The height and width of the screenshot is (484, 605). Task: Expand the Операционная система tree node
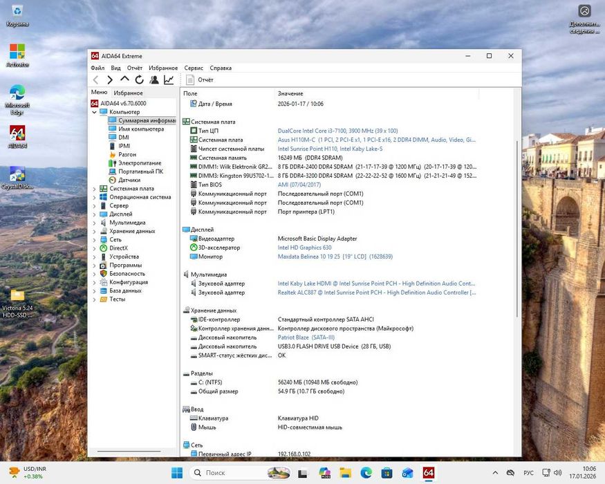point(94,197)
